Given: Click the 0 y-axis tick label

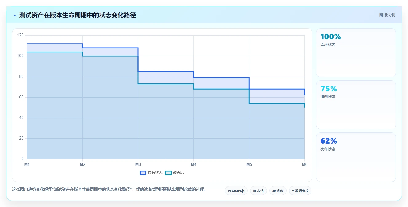Looking at the screenshot, I should tap(22, 159).
